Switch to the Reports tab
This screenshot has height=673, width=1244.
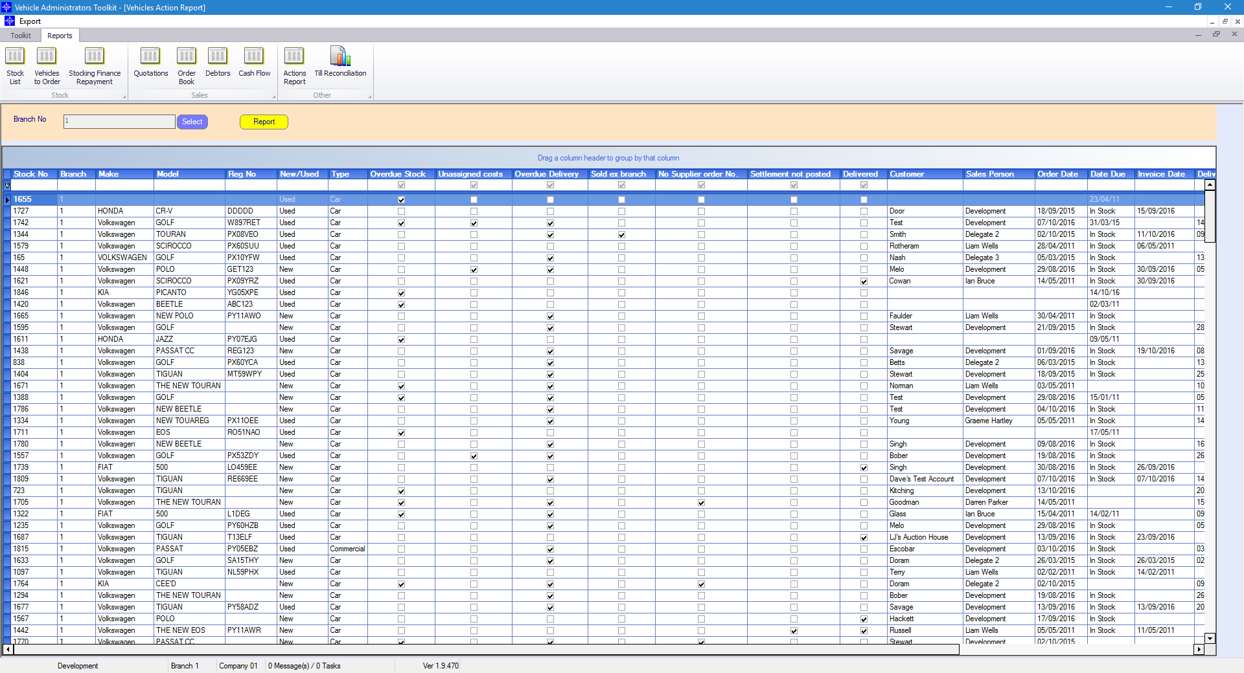[x=60, y=36]
